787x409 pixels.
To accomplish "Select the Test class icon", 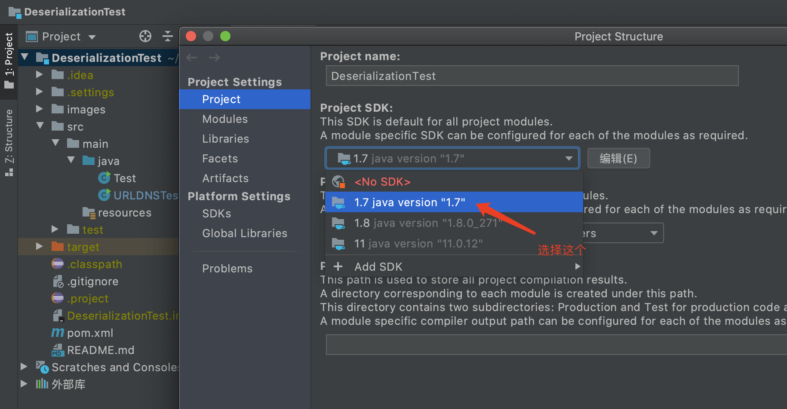I will 104,177.
